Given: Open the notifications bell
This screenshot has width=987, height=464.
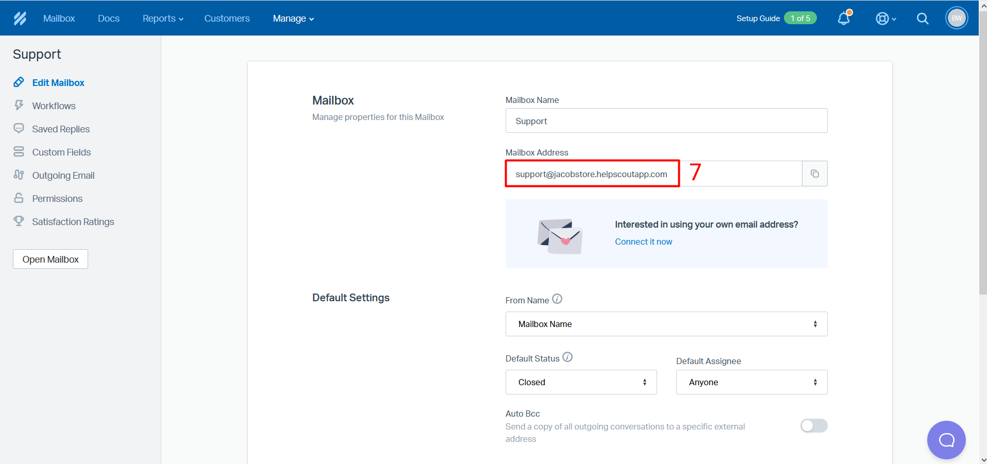Looking at the screenshot, I should pos(844,19).
